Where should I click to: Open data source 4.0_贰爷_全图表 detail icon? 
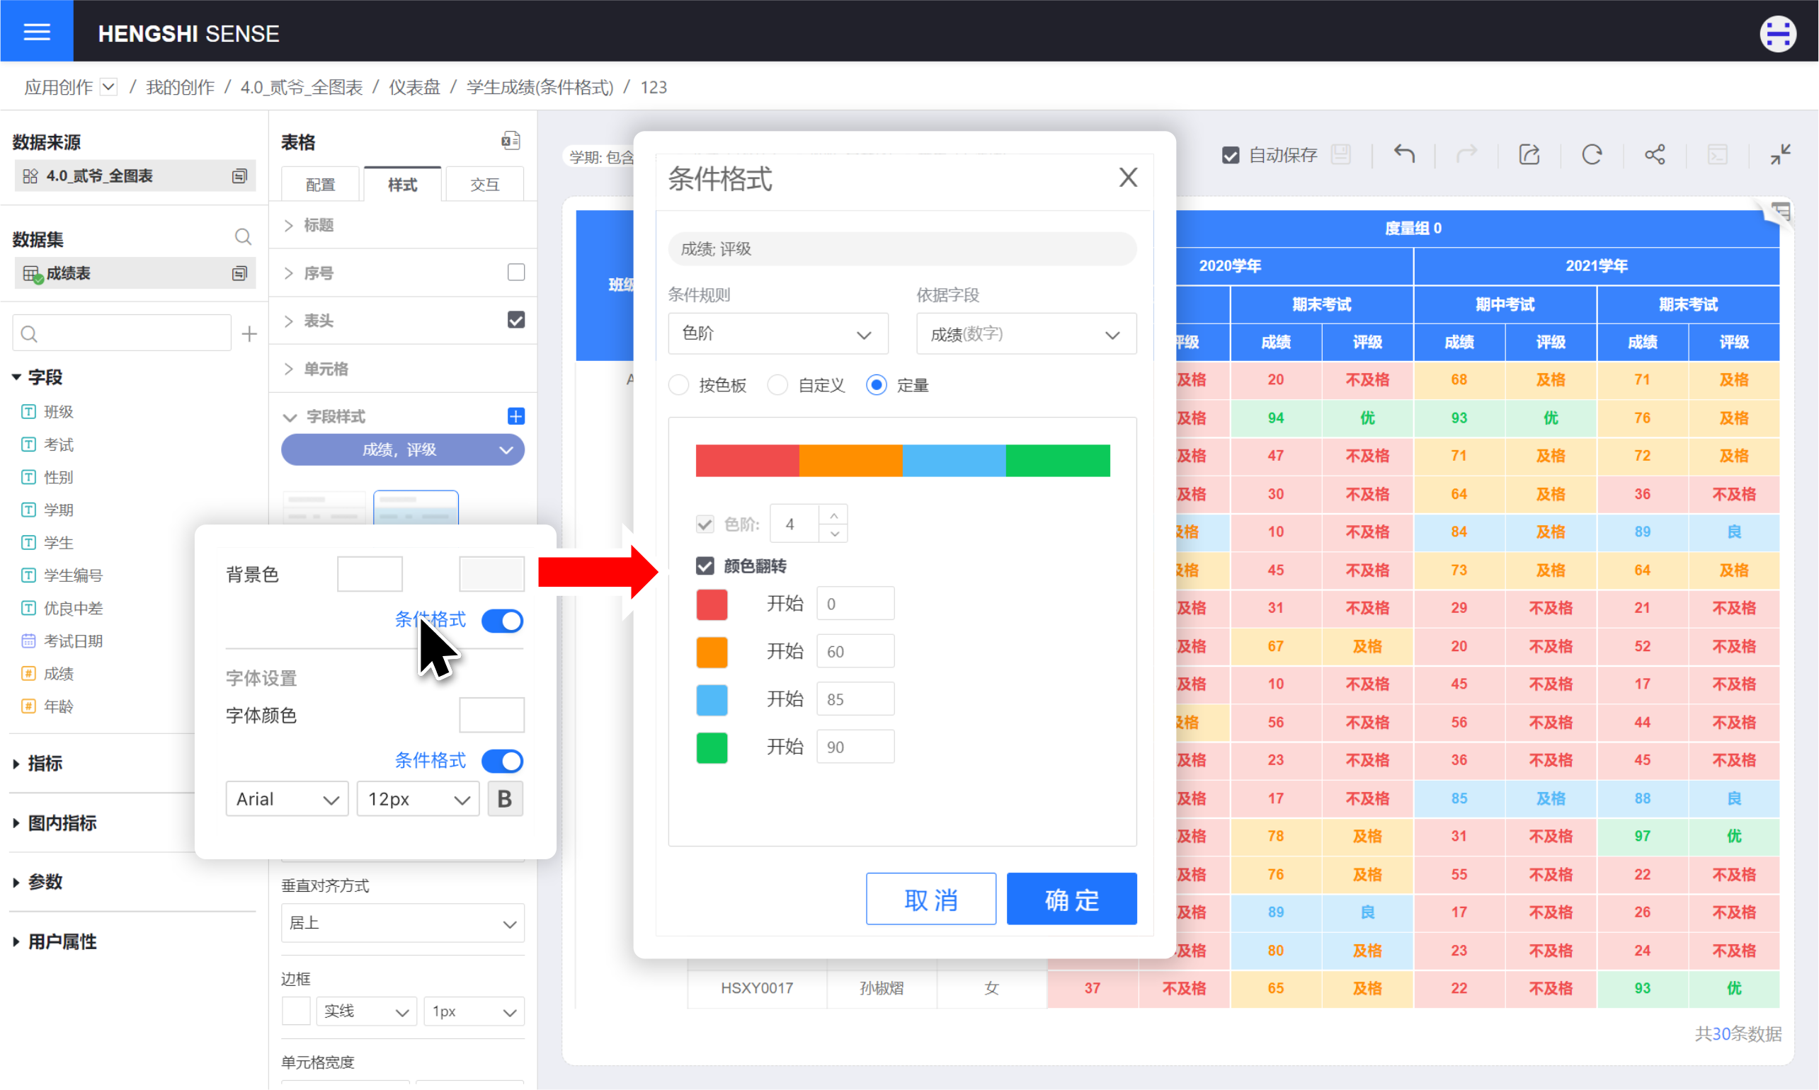click(239, 176)
